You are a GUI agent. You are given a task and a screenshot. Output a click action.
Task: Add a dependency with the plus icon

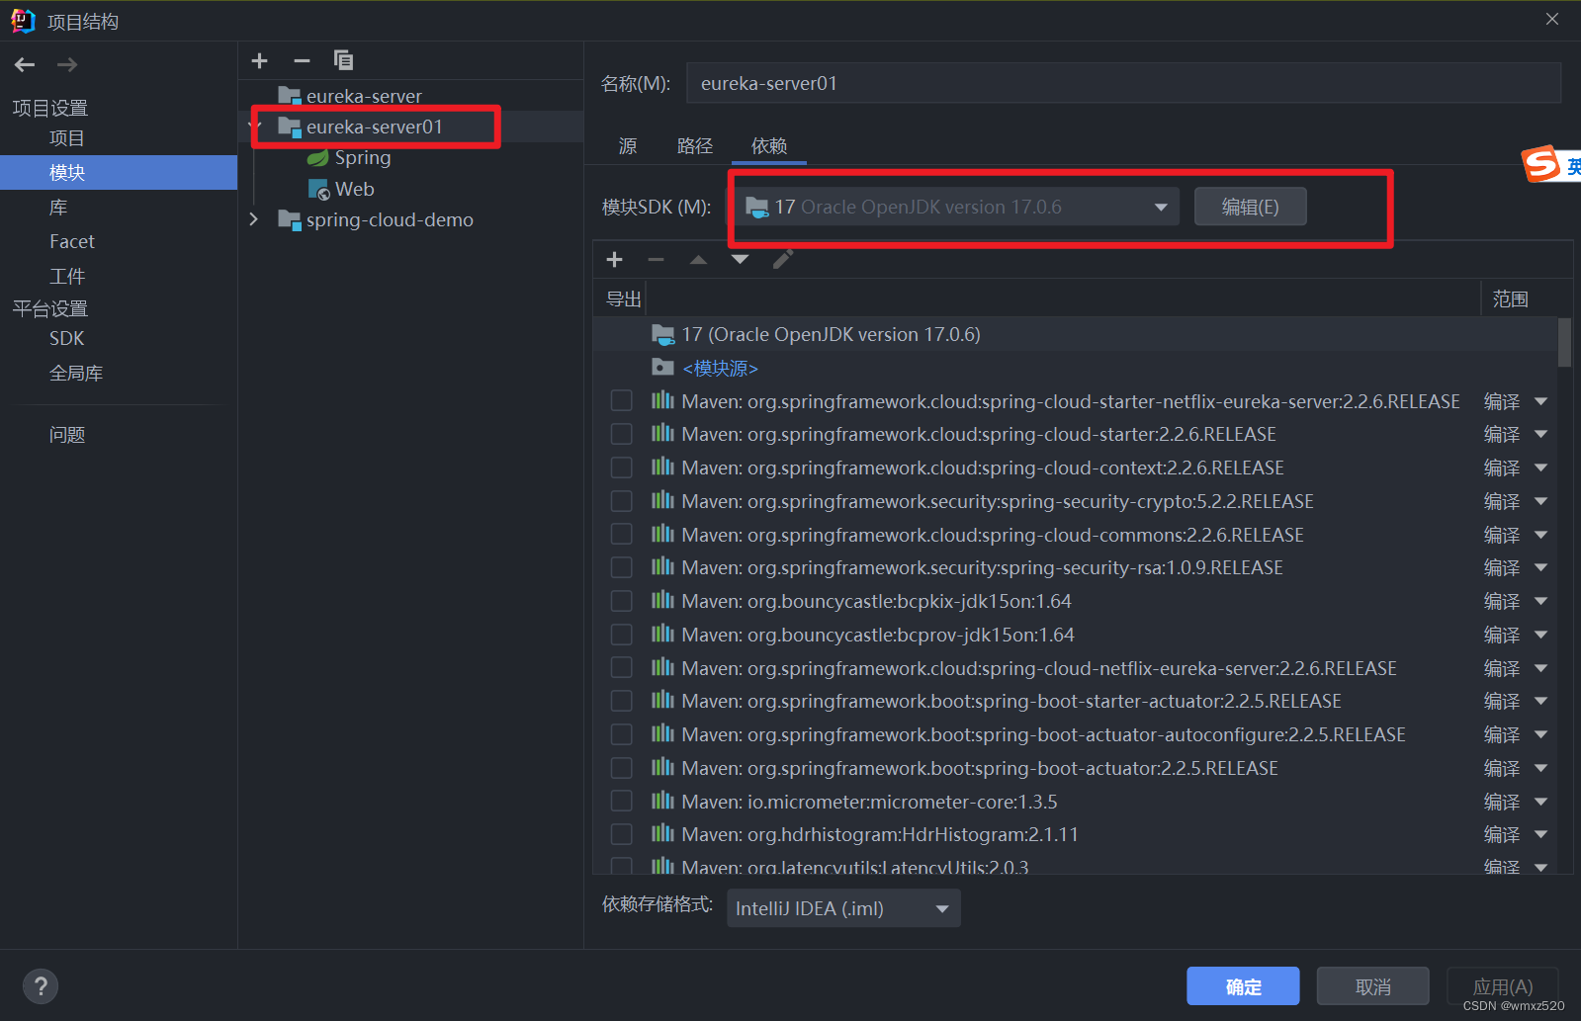tap(614, 260)
